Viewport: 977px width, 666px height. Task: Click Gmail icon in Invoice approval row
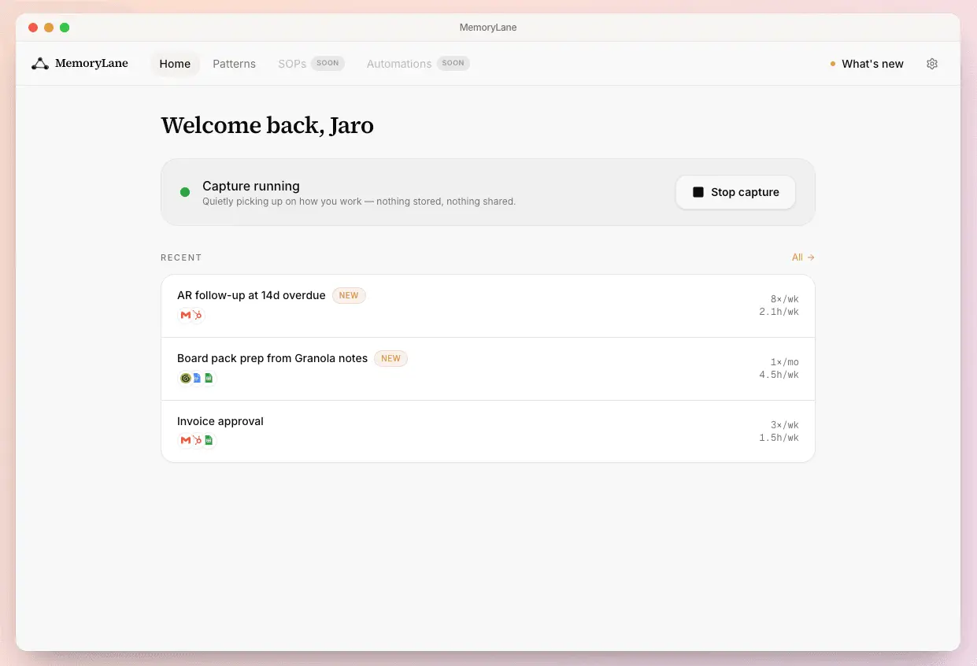tap(186, 440)
